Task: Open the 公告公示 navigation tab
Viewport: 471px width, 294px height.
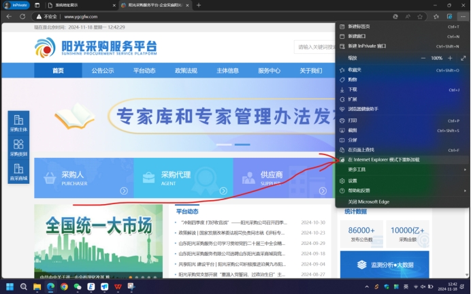Action: (103, 70)
